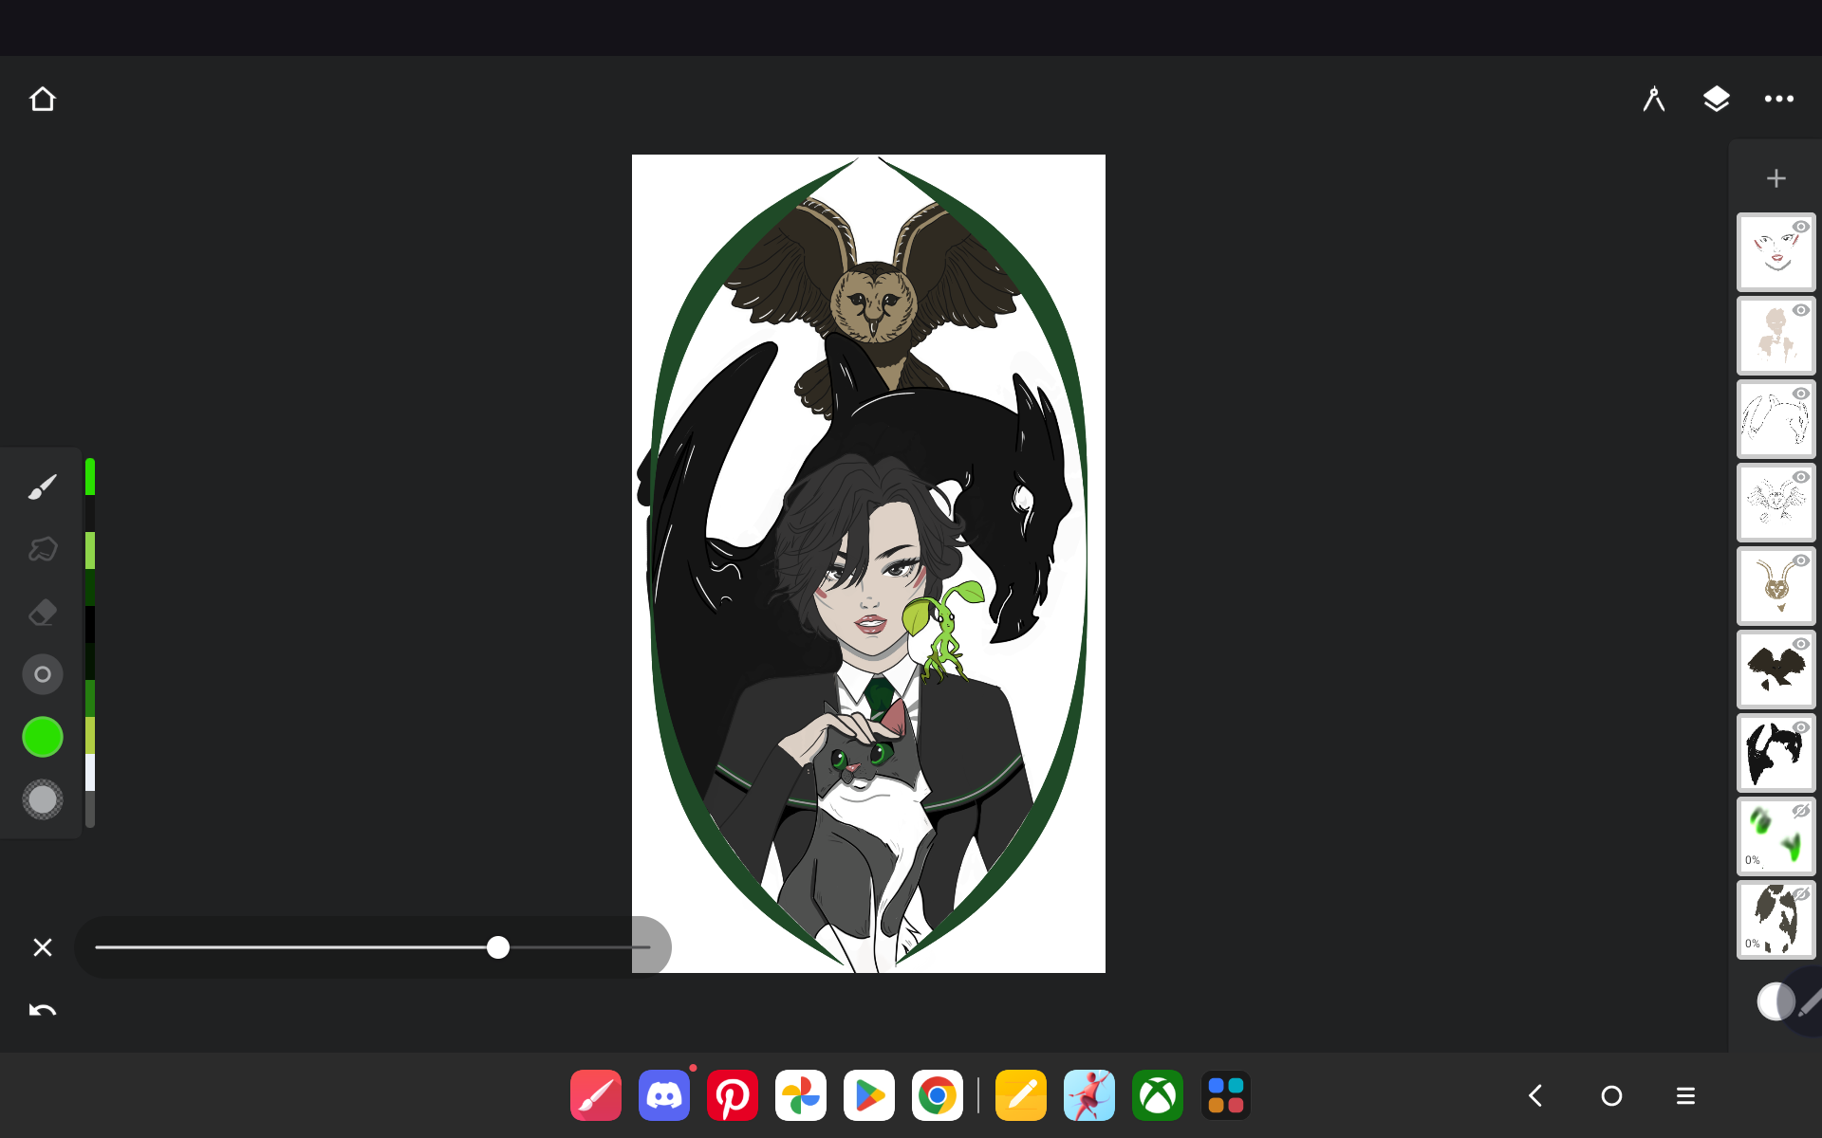This screenshot has height=1138, width=1822.
Task: Tap the artwork canvas
Action: (868, 563)
